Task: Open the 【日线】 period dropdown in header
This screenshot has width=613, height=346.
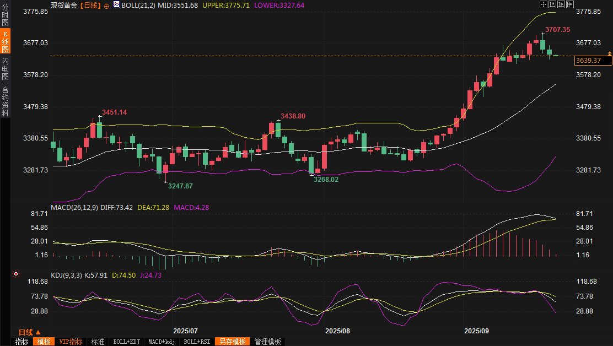Action: 90,6
